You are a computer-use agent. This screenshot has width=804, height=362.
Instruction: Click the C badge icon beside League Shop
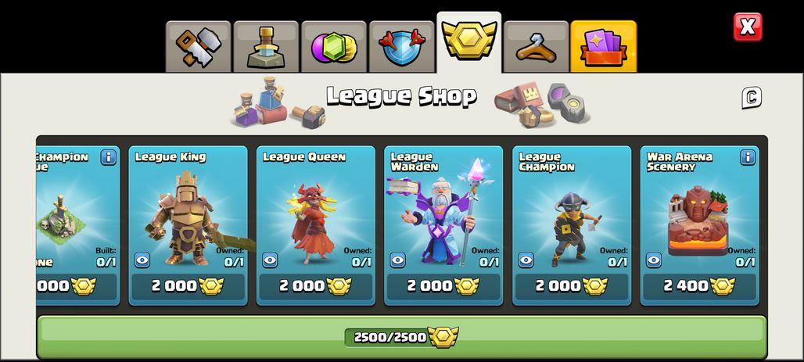tap(751, 98)
